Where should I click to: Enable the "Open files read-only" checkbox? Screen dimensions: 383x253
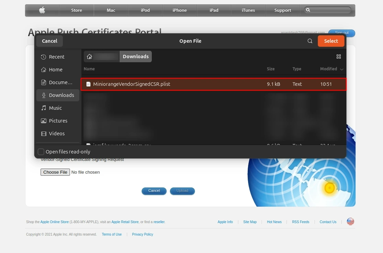[x=41, y=151]
